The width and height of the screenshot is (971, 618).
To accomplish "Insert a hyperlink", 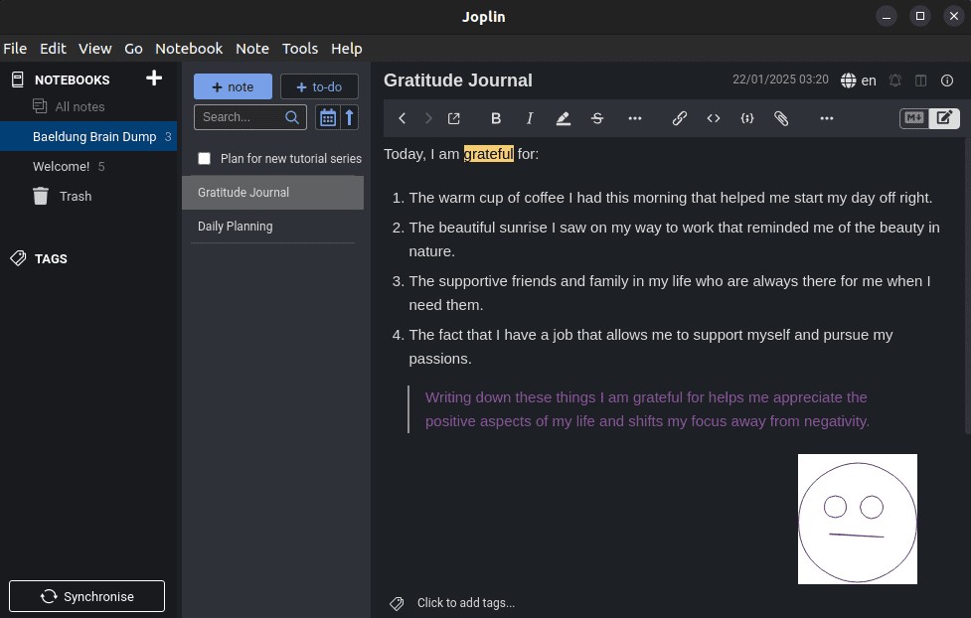I will pyautogui.click(x=680, y=117).
